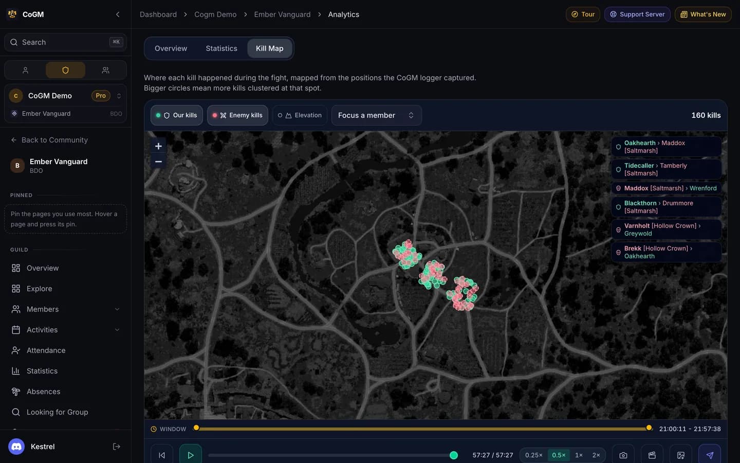Viewport: 740px width, 463px height.
Task: Select the Kill Map tab
Action: (x=270, y=48)
